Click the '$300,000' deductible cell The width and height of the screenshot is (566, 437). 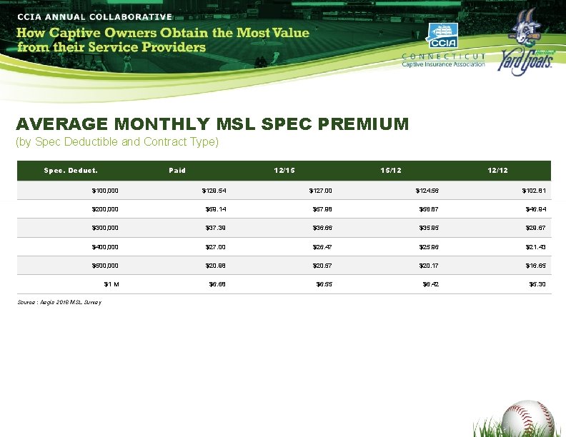105,228
